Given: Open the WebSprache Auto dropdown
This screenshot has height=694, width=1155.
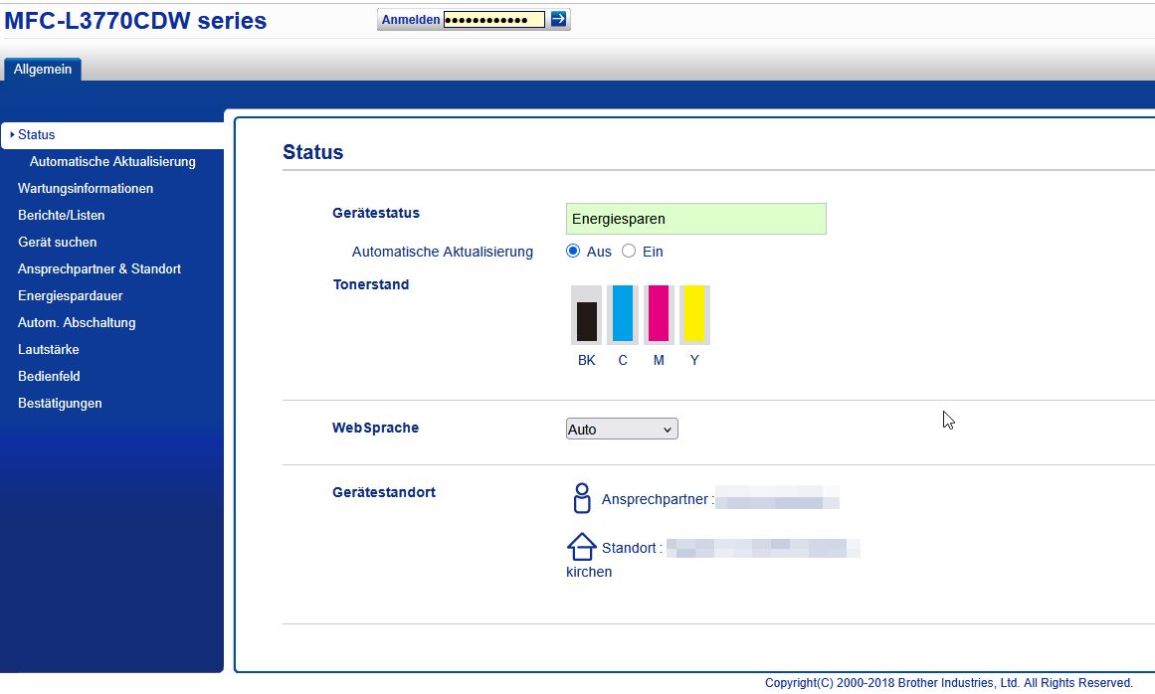Looking at the screenshot, I should point(622,430).
